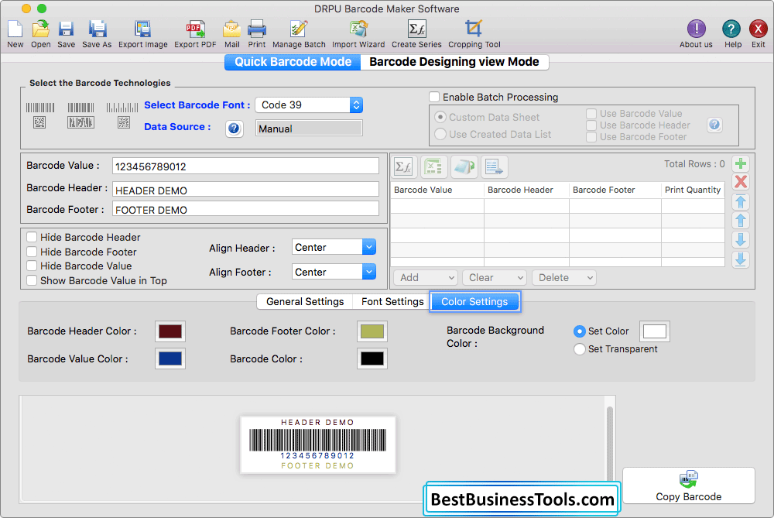
Task: Check Hide Barcode Value
Action: (x=32, y=266)
